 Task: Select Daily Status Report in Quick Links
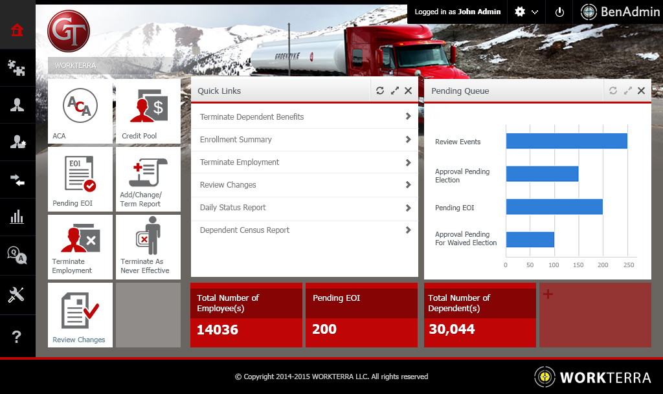click(x=304, y=208)
